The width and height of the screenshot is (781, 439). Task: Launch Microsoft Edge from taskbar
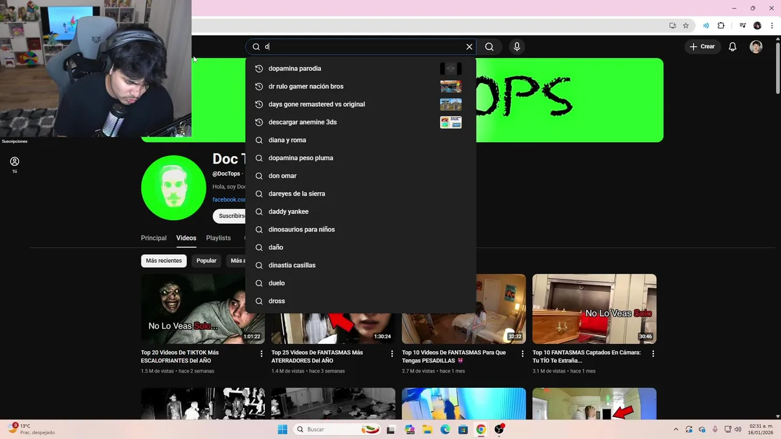coord(445,429)
